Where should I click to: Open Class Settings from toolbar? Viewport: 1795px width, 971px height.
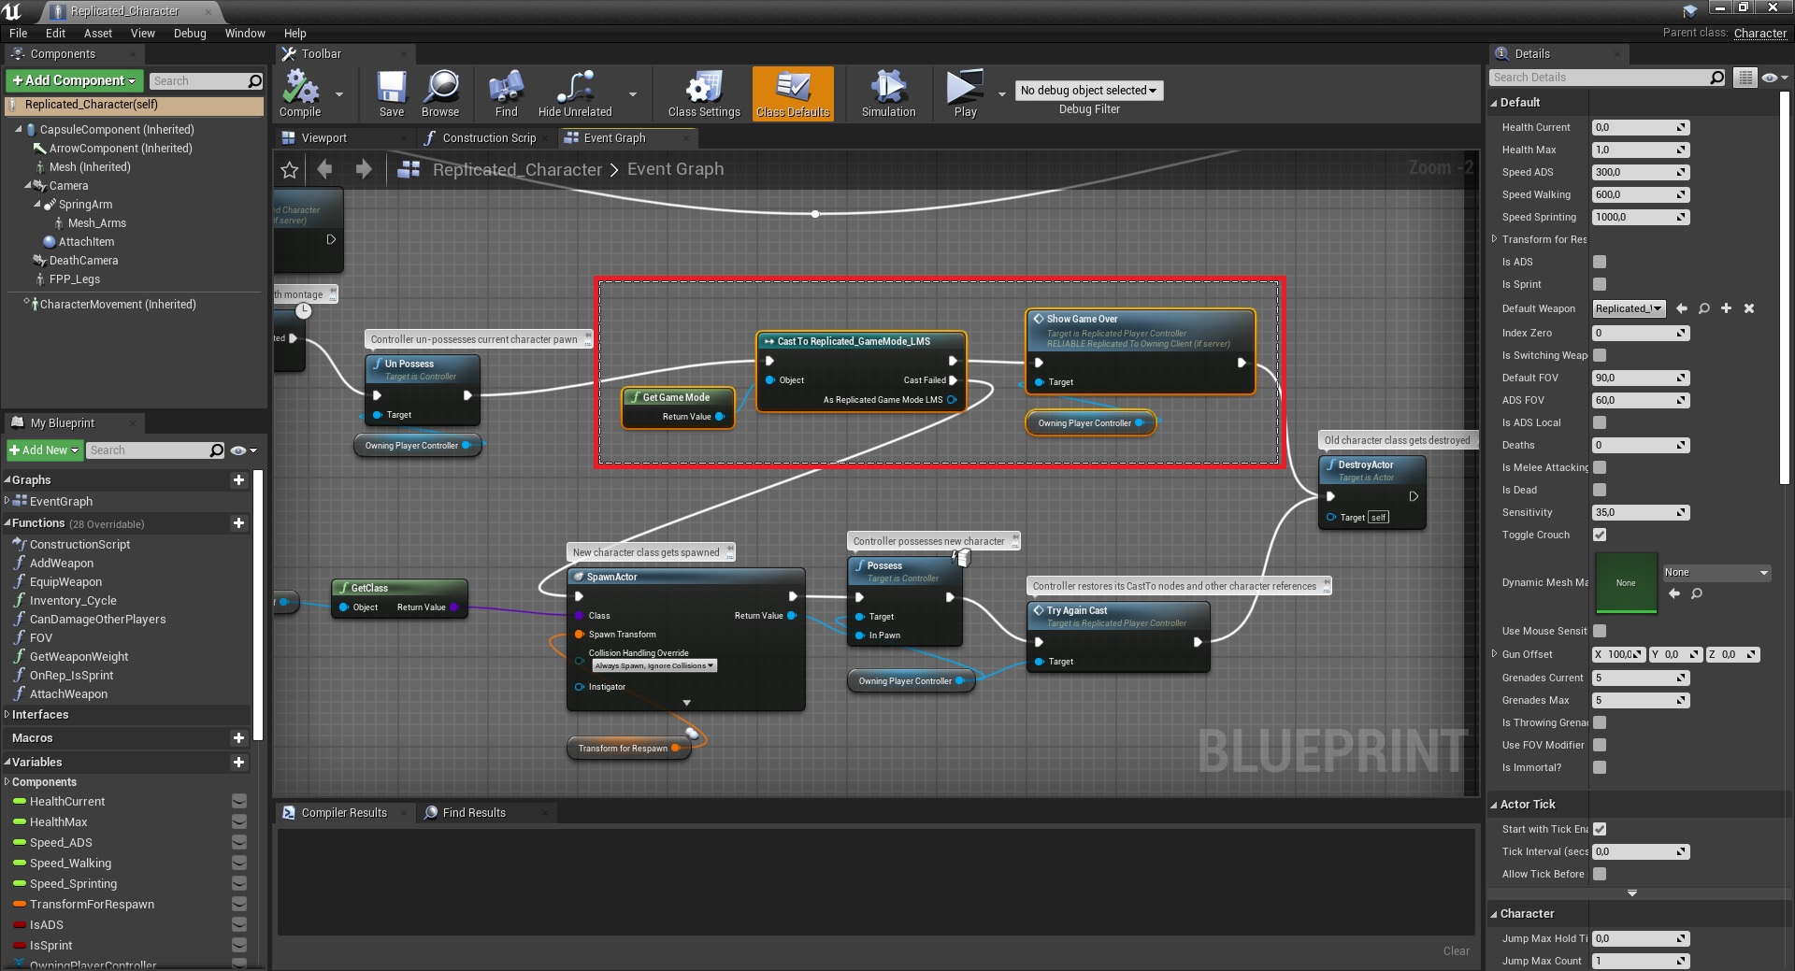[704, 93]
